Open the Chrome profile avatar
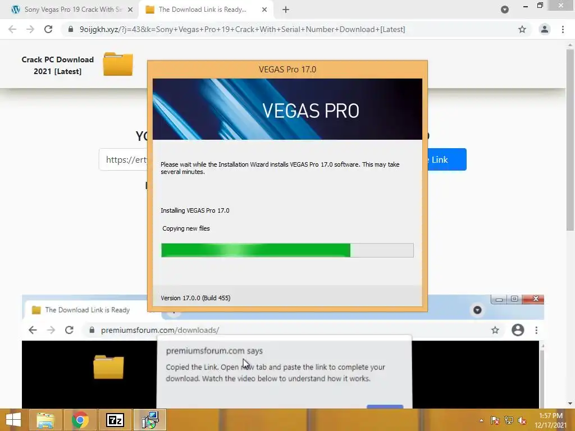This screenshot has width=575, height=431. (545, 29)
